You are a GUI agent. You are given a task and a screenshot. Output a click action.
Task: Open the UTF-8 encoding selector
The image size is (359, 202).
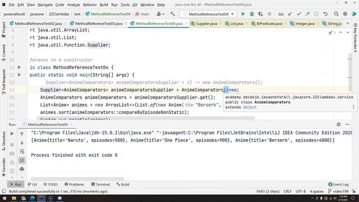point(301,191)
